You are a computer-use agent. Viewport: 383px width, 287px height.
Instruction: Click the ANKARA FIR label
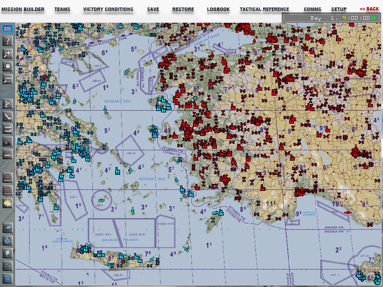click(334, 228)
